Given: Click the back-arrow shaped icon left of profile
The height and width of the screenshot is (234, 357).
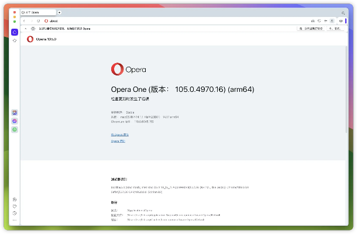Looking at the screenshot, I should (x=325, y=21).
